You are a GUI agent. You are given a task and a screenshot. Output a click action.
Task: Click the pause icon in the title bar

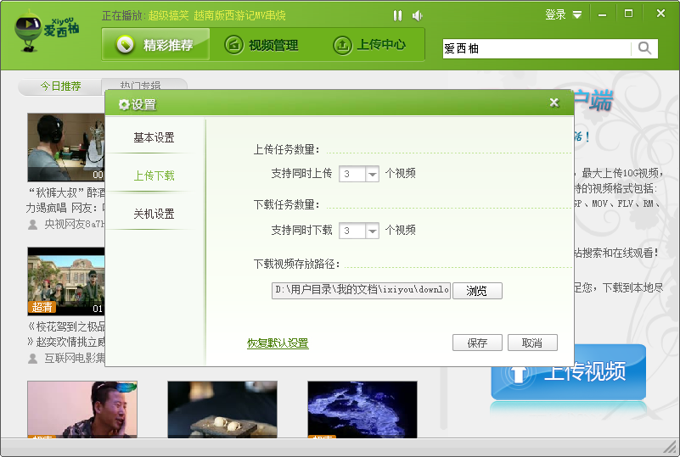click(x=397, y=15)
